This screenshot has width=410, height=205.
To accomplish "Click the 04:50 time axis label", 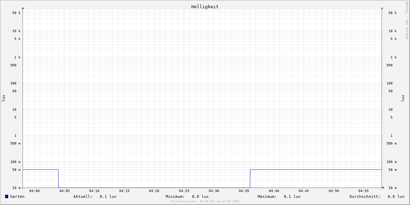I will point(334,191).
